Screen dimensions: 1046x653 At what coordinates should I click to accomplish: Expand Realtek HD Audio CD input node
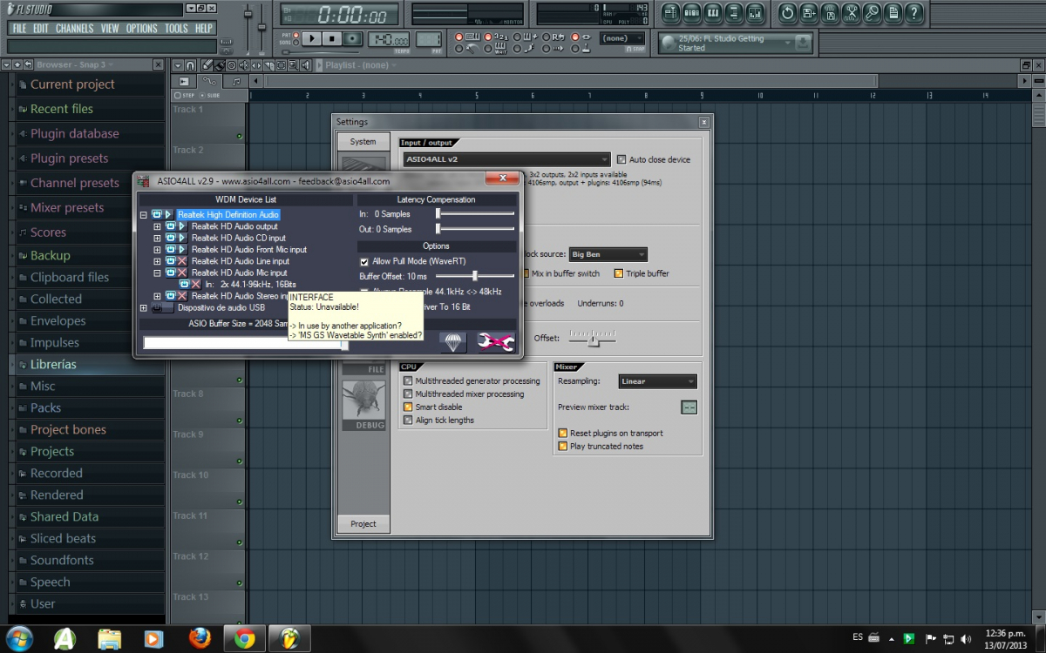click(x=157, y=238)
